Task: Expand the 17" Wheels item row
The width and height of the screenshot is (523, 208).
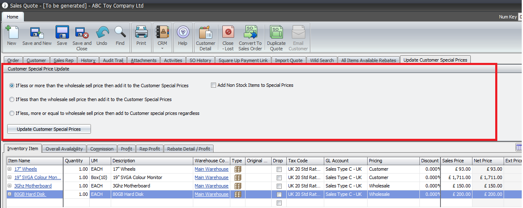Action: 10,169
